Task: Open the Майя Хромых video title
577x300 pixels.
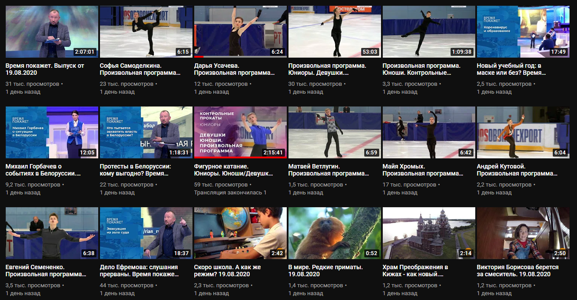Action: (x=423, y=170)
